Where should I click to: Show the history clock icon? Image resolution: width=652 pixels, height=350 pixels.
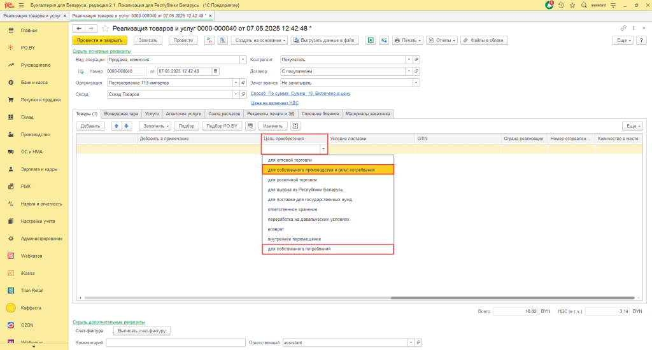pos(561,5)
